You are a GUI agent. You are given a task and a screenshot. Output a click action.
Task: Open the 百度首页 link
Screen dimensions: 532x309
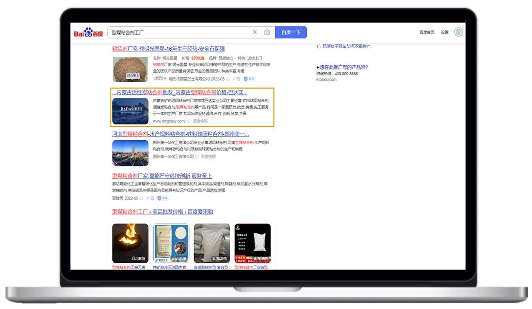427,32
